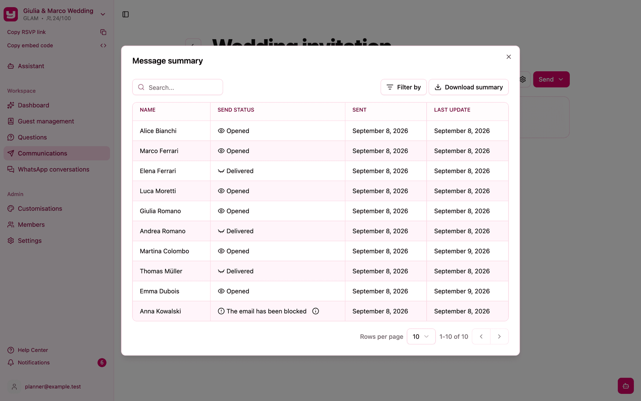Click the copy RSVP link icon
641x401 pixels.
pos(103,32)
